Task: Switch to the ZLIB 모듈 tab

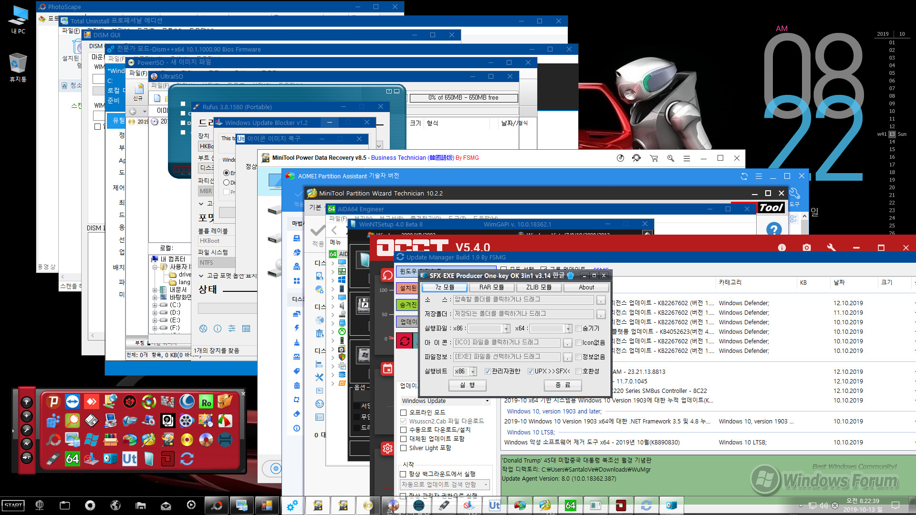Action: (x=539, y=288)
